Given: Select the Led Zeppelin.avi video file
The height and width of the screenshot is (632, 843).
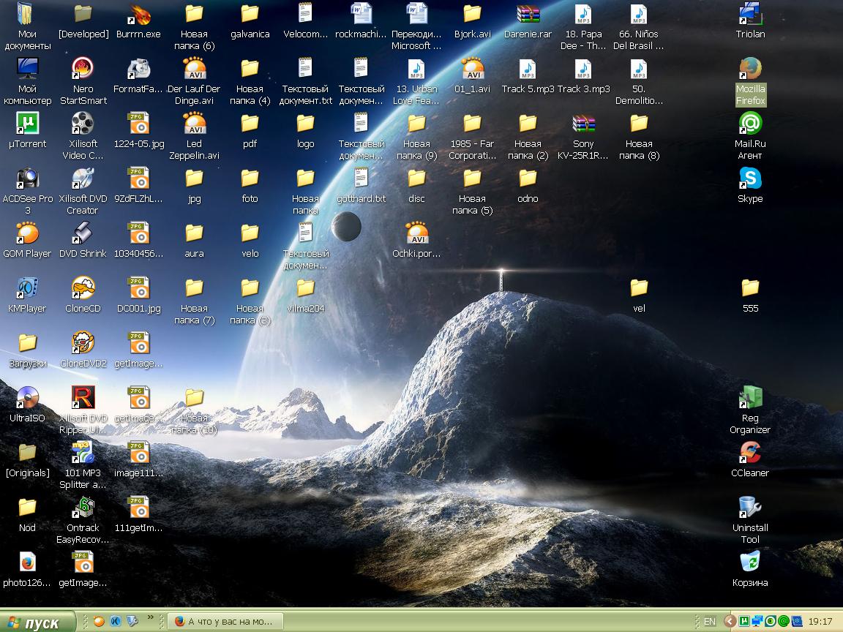Looking at the screenshot, I should [194, 124].
